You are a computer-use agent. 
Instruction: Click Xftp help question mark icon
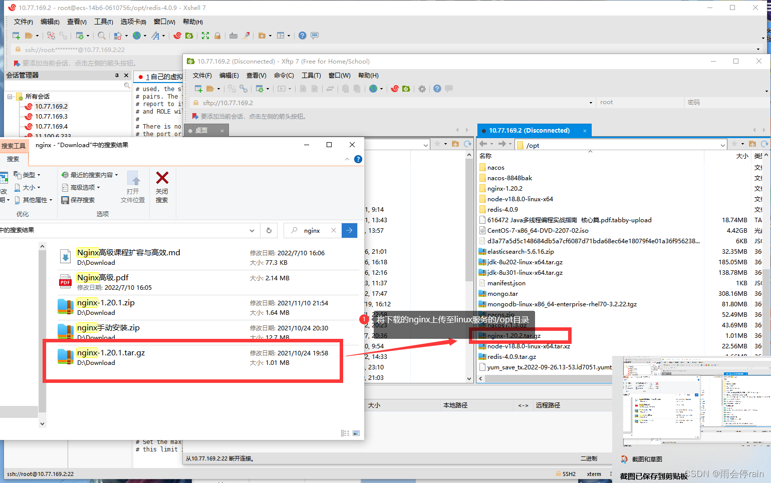(437, 89)
